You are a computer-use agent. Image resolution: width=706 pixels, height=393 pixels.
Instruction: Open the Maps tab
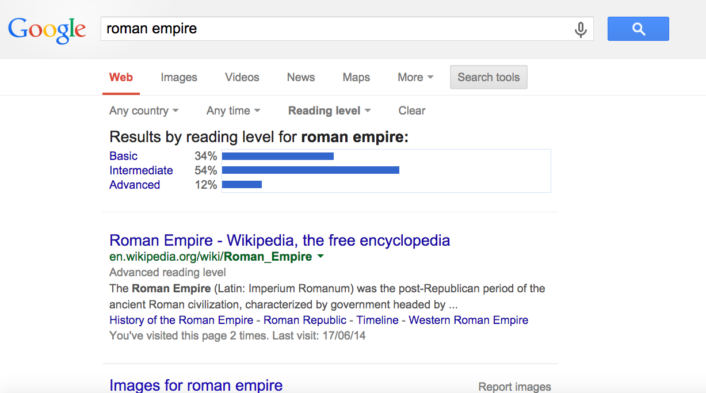click(356, 77)
